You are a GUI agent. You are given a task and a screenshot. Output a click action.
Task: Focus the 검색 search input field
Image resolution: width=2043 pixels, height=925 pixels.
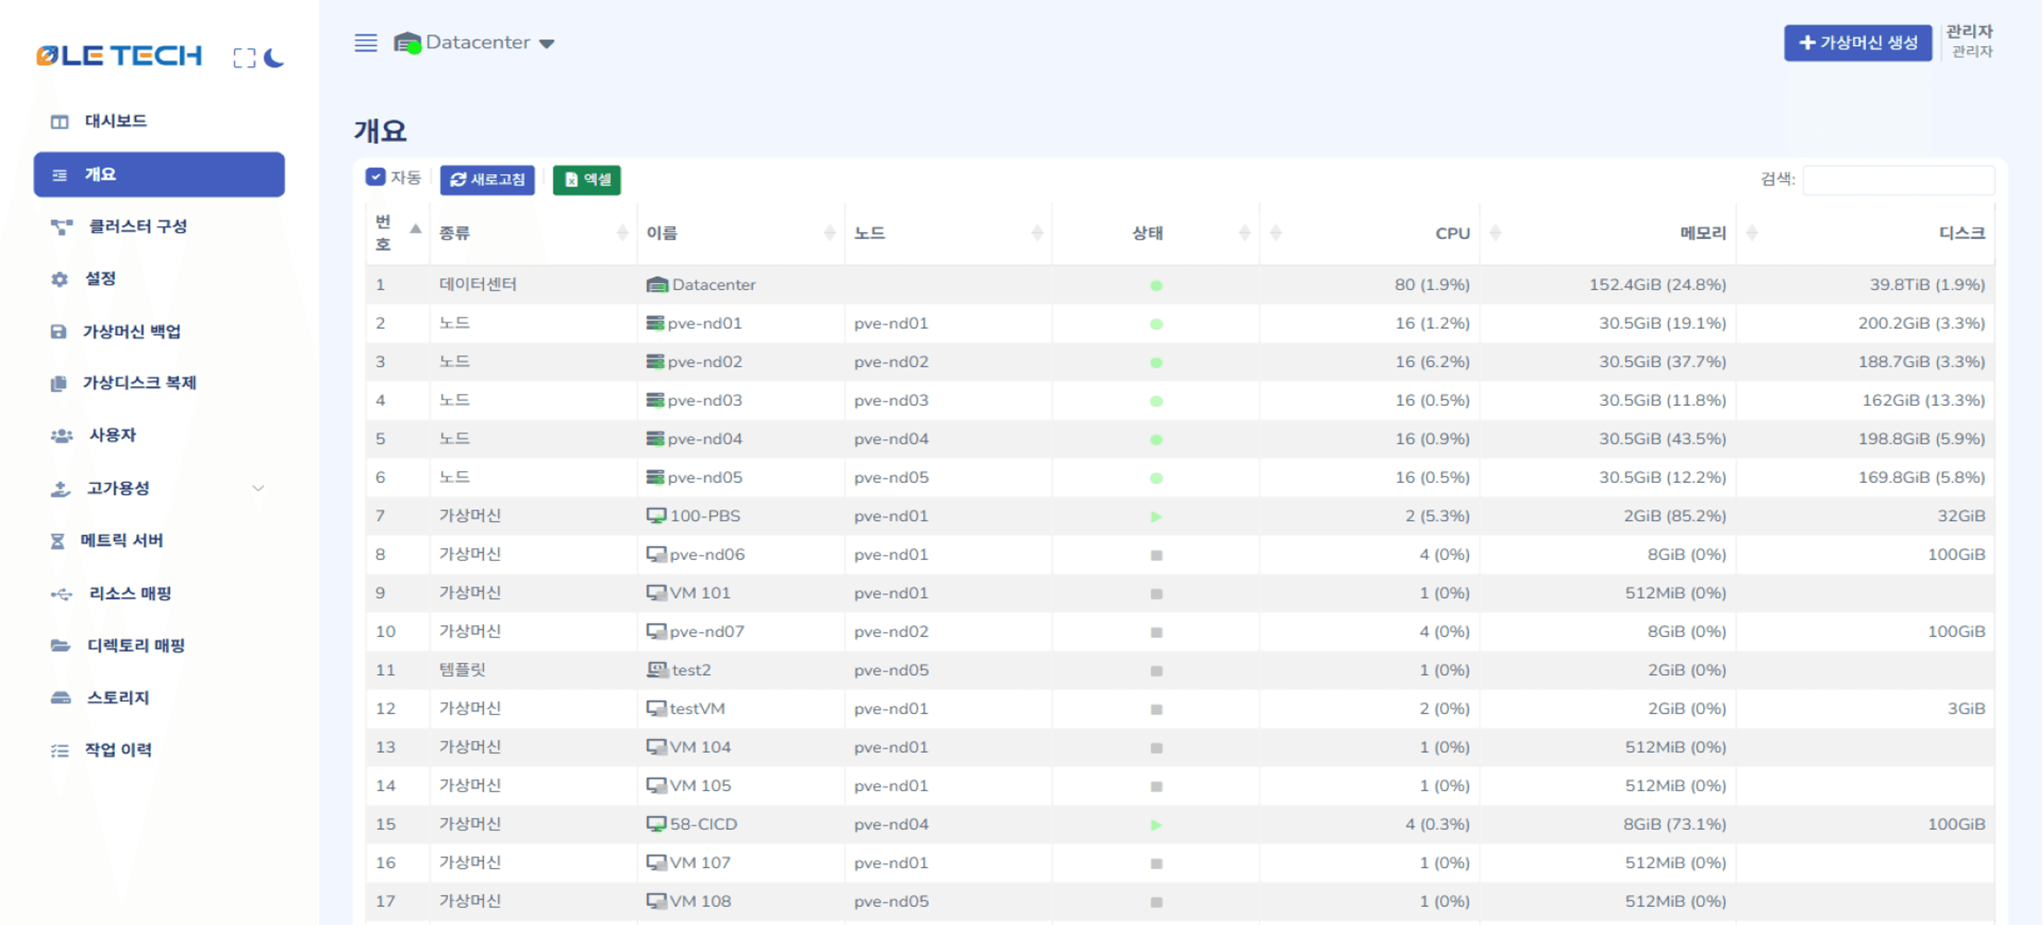tap(1898, 180)
